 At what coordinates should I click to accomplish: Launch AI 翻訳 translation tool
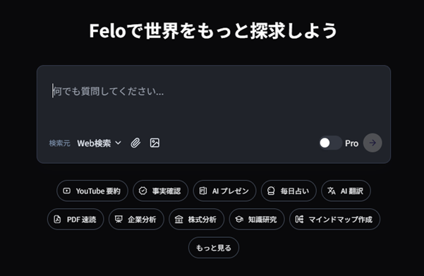coord(346,191)
